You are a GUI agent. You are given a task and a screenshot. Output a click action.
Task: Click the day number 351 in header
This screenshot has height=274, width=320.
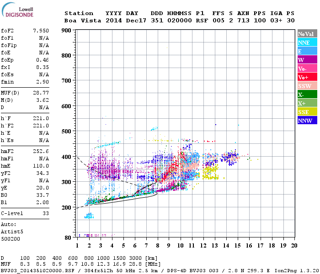[x=157, y=21]
